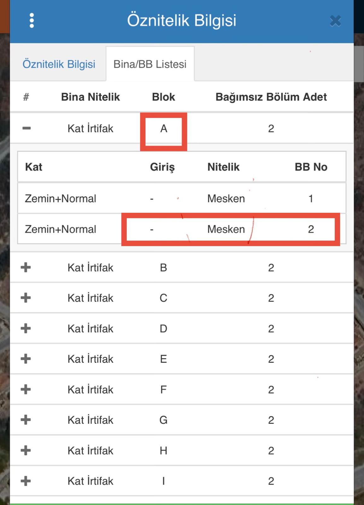Click the Kat column header

click(x=33, y=167)
